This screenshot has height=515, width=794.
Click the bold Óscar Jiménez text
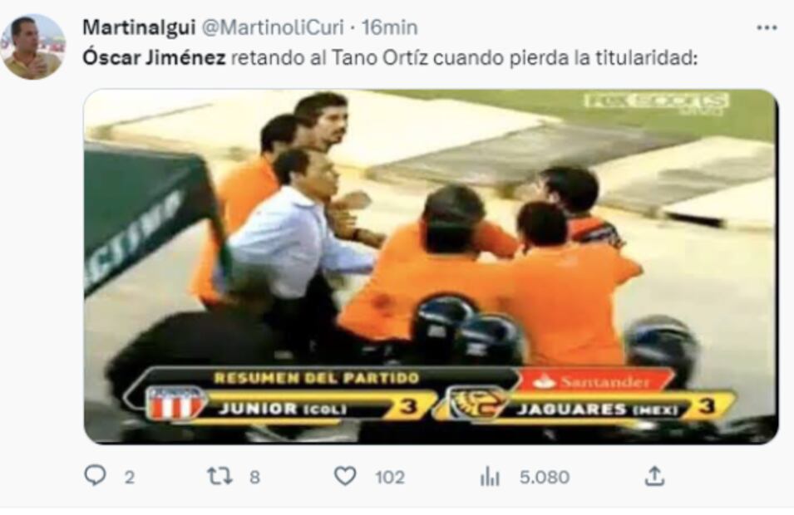154,57
